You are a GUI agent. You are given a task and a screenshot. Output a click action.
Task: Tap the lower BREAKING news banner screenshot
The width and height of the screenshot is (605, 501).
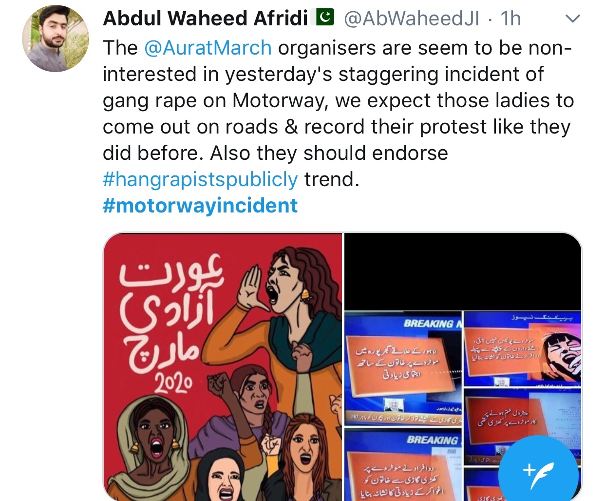click(403, 464)
